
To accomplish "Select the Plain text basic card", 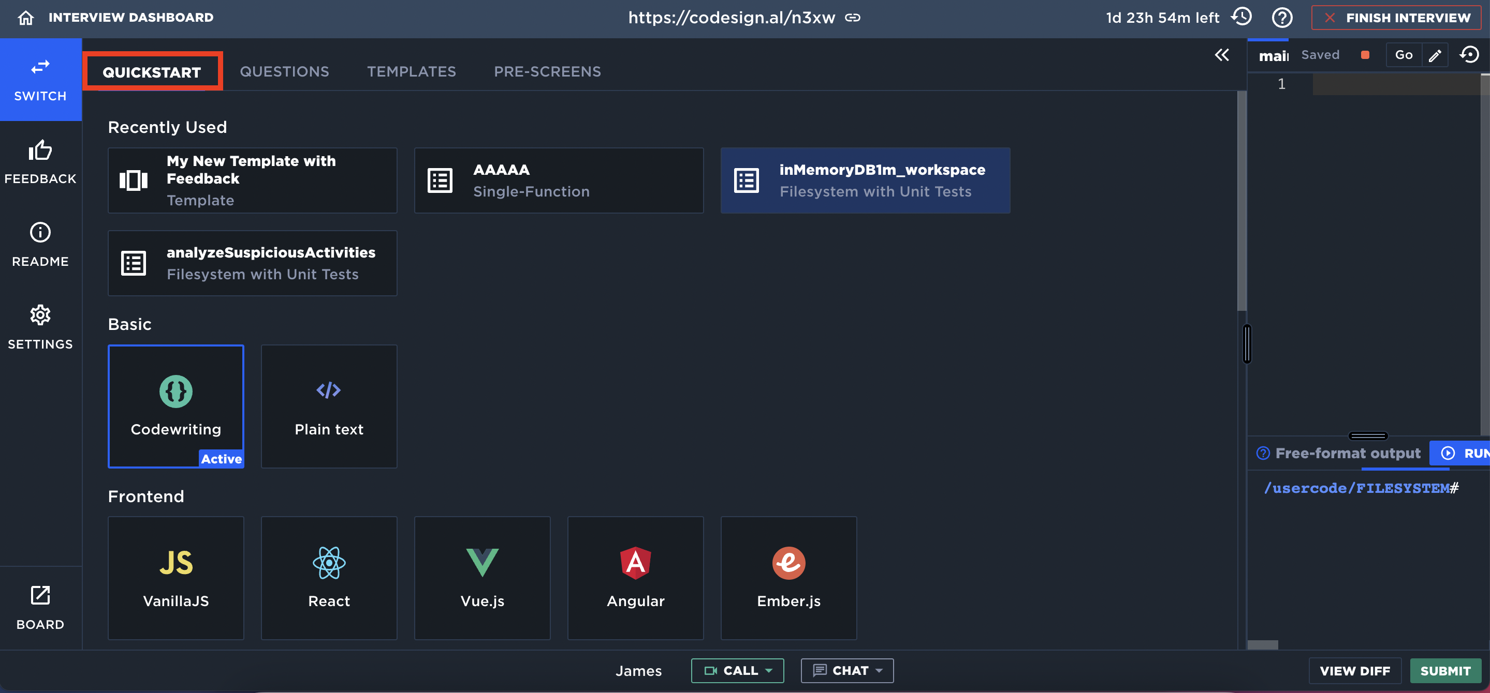I will coord(329,406).
